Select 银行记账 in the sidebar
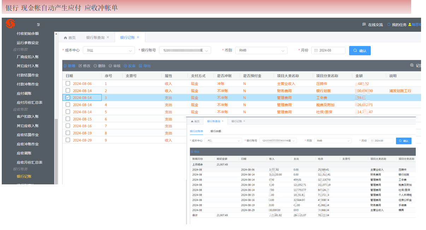Image resolution: width=426 pixels, height=230 pixels. [x=24, y=176]
